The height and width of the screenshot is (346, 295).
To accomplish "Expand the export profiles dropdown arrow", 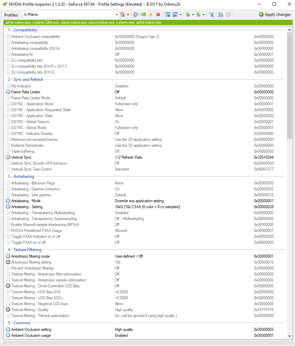I will pos(193,15).
